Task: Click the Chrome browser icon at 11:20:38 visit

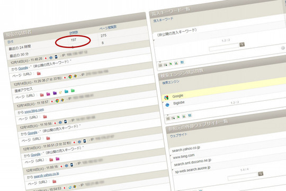Action: click(x=70, y=76)
